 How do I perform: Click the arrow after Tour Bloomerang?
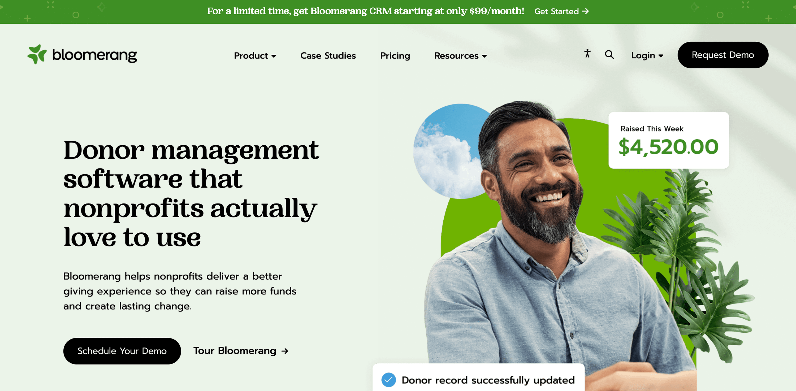click(285, 351)
